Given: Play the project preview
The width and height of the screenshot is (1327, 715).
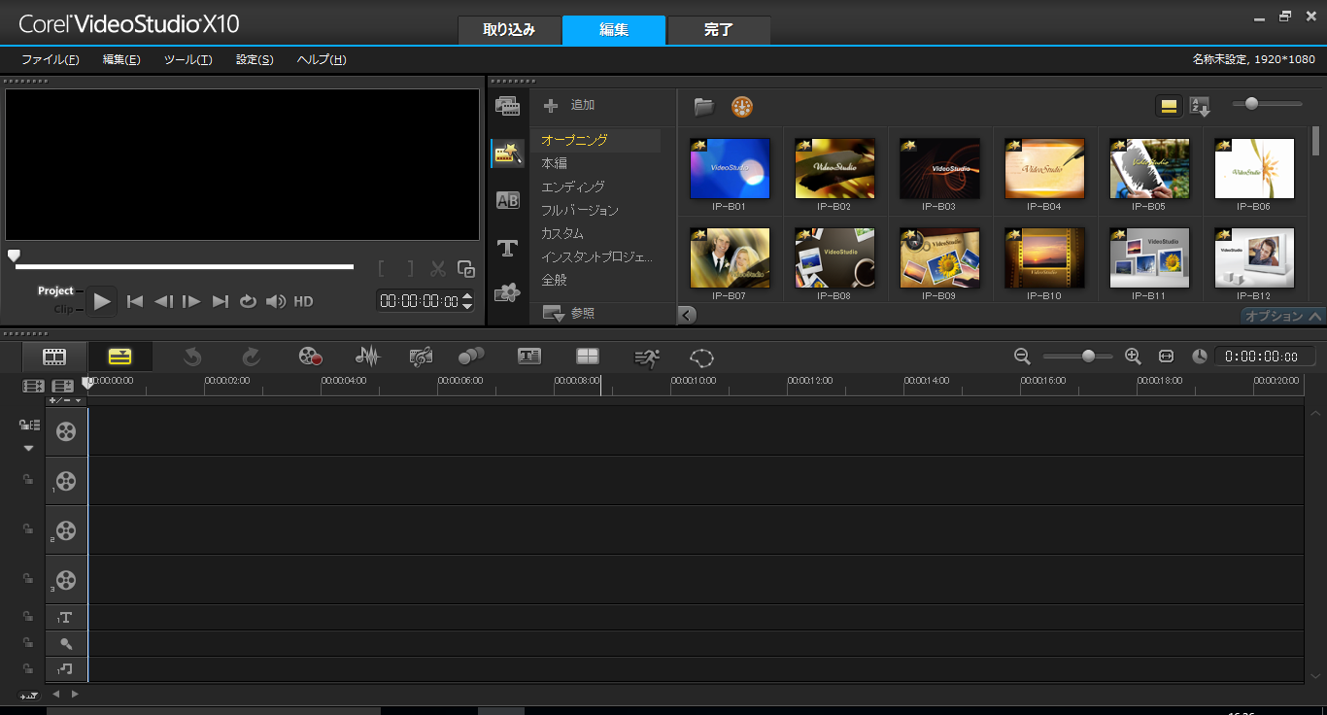Looking at the screenshot, I should point(101,301).
